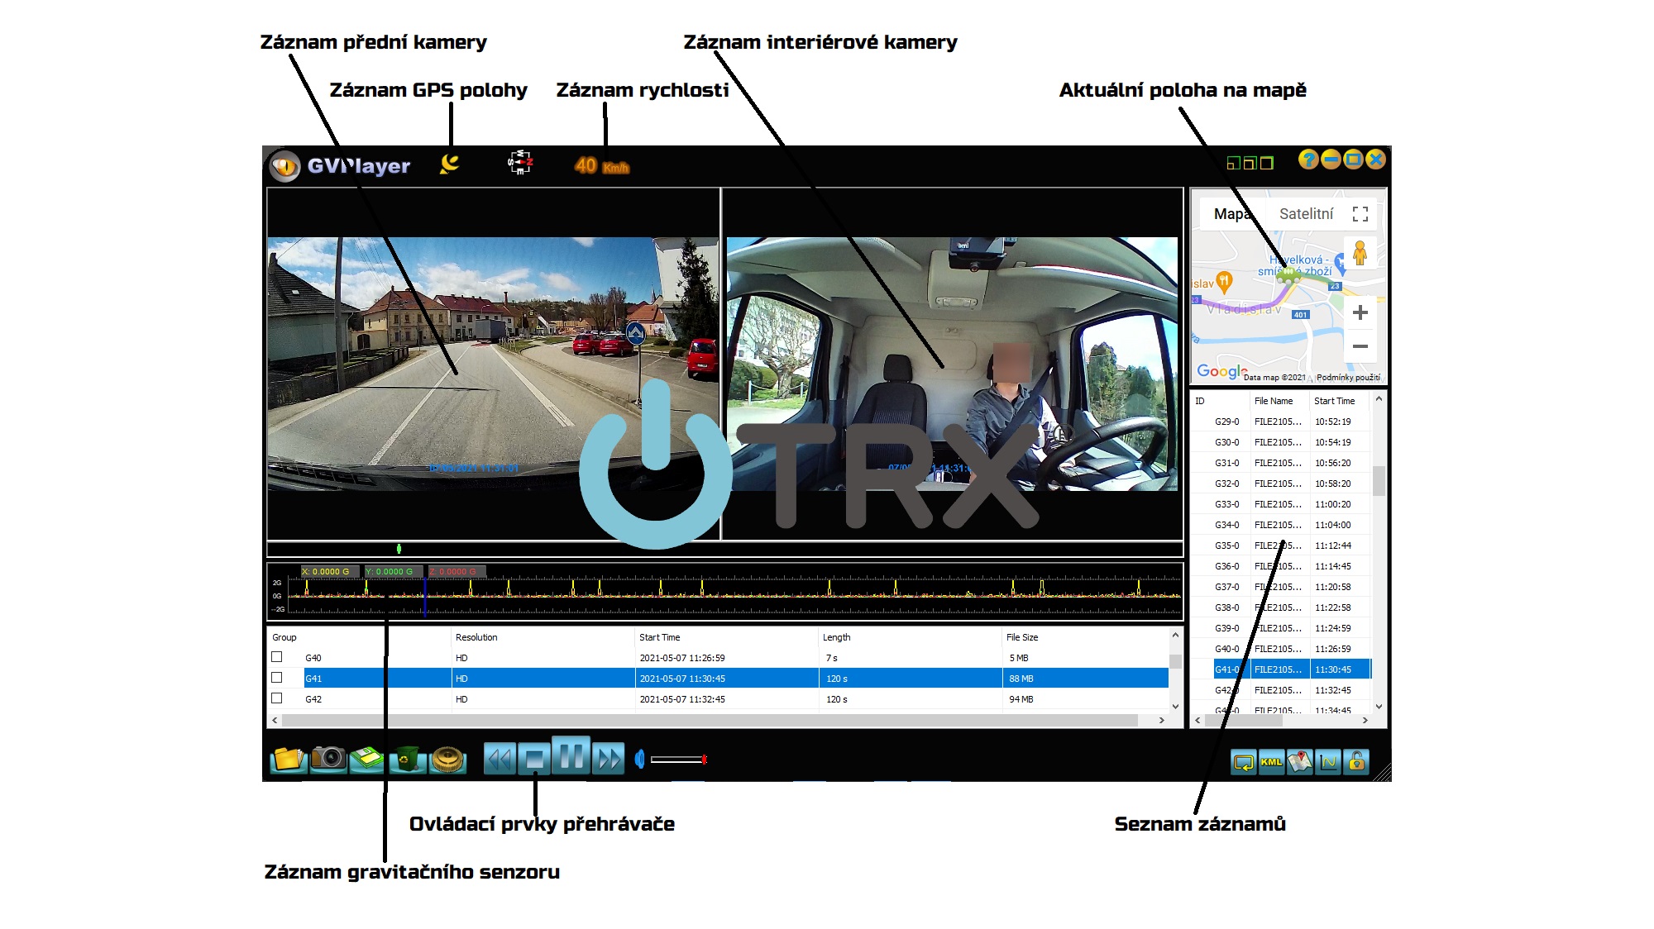Image resolution: width=1654 pixels, height=929 pixels.
Task: Zoom out the map with minus button
Action: pyautogui.click(x=1360, y=346)
